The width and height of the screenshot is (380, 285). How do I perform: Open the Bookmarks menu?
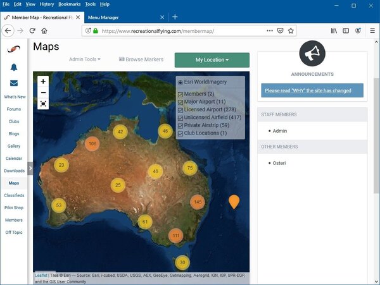[x=70, y=4]
